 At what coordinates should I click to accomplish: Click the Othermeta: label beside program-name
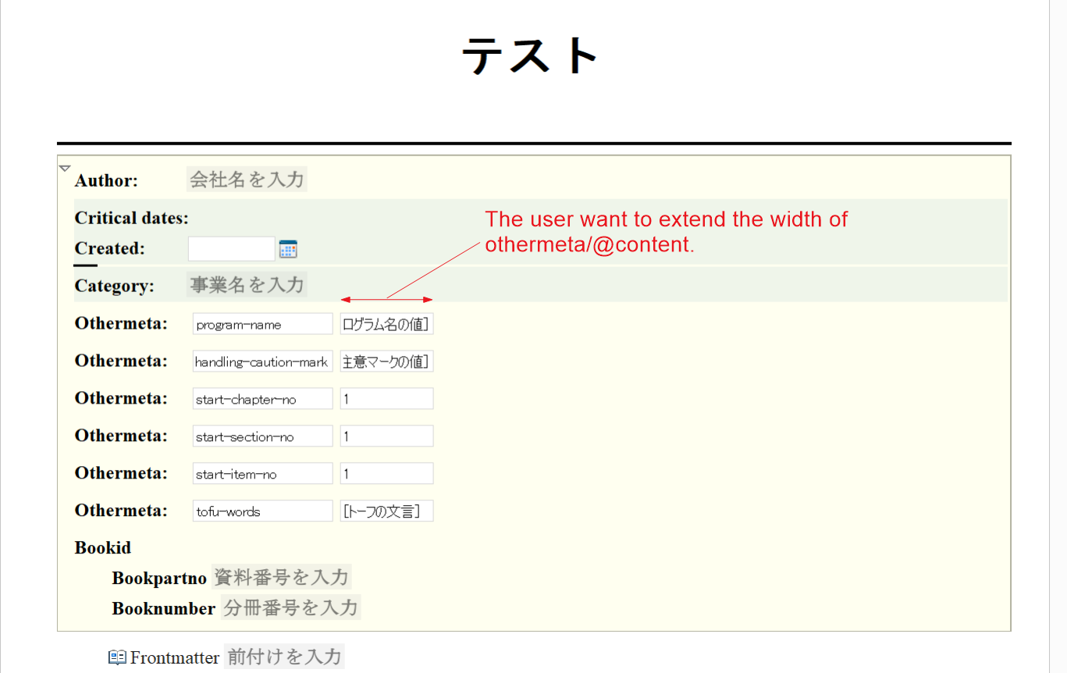click(x=121, y=323)
